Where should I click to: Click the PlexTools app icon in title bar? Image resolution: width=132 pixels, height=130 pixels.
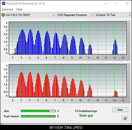click(x=4, y=4)
